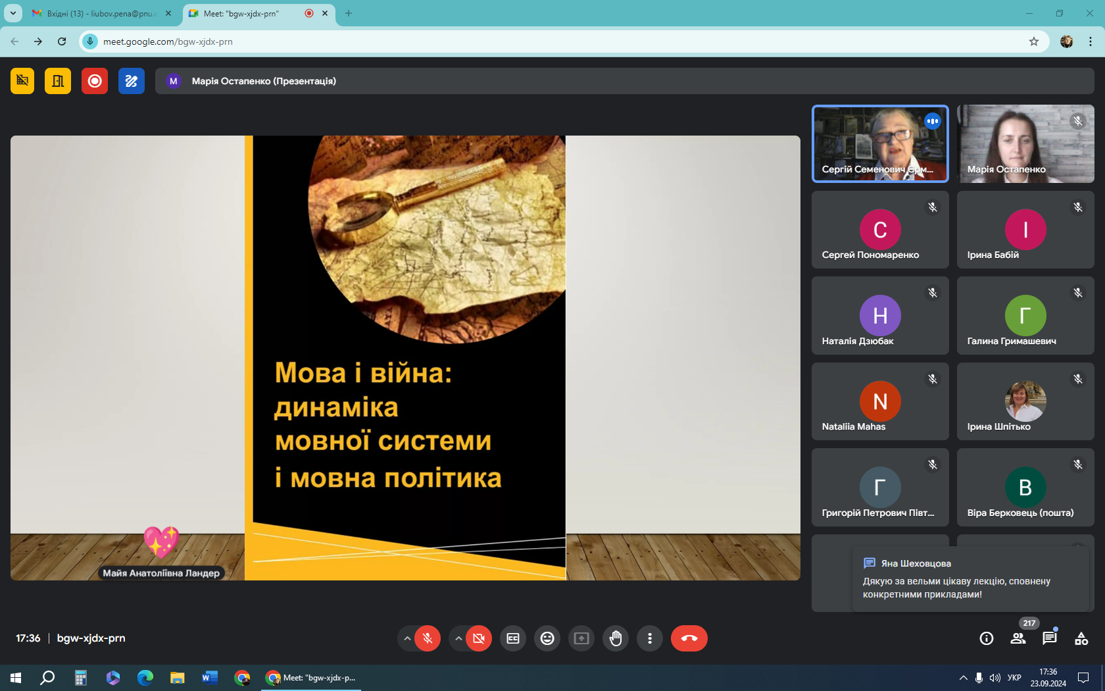Open chat notification from Яна Шеховцова
1105x691 pixels.
[970, 580]
